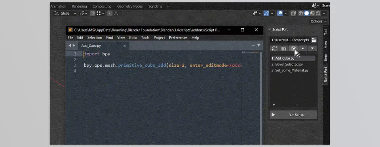Viewport: 380px width, 147px height.
Task: Open View menu in Sublime Text
Action: pos(121,38)
